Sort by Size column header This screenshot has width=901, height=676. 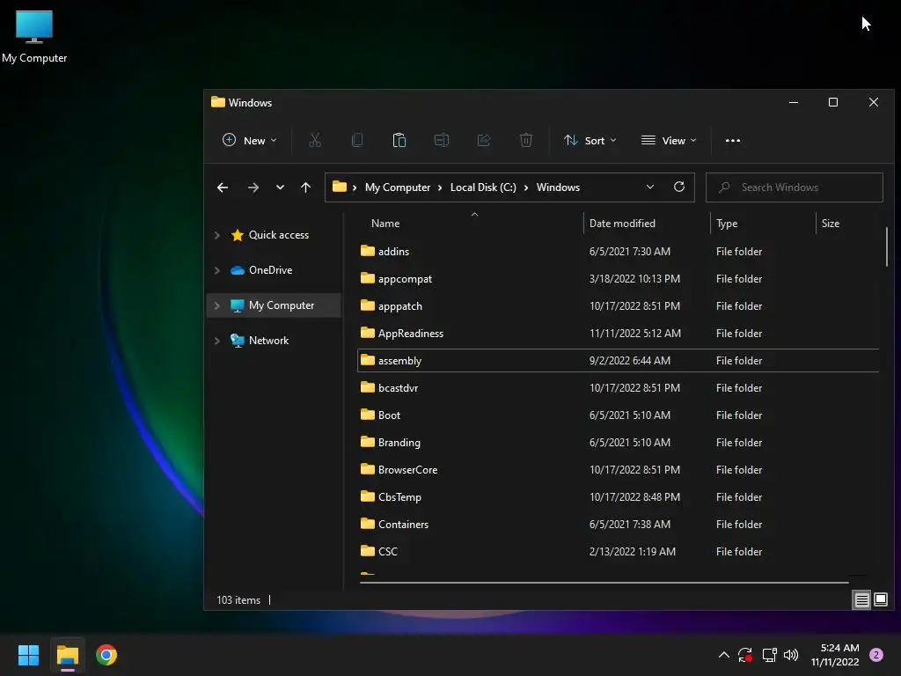coord(831,223)
